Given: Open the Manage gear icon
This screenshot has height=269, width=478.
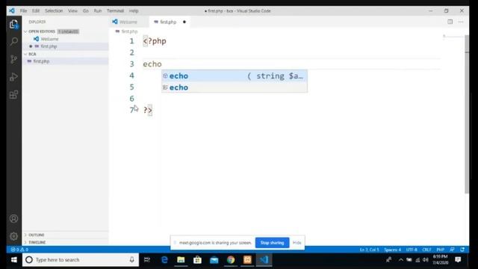Looking at the screenshot, I should click(13, 236).
